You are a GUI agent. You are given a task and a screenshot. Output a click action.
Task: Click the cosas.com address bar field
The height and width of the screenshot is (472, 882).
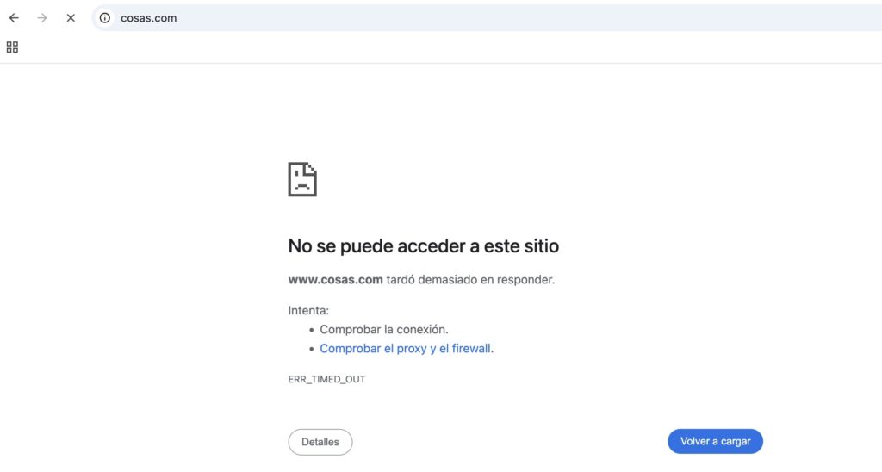(487, 18)
